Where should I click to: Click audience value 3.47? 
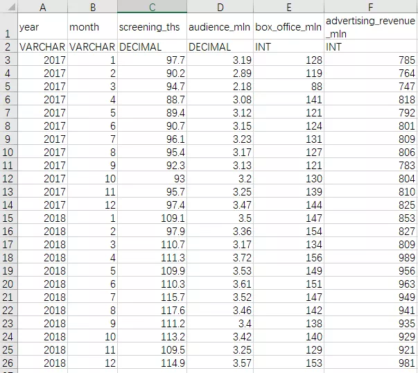[220, 205]
